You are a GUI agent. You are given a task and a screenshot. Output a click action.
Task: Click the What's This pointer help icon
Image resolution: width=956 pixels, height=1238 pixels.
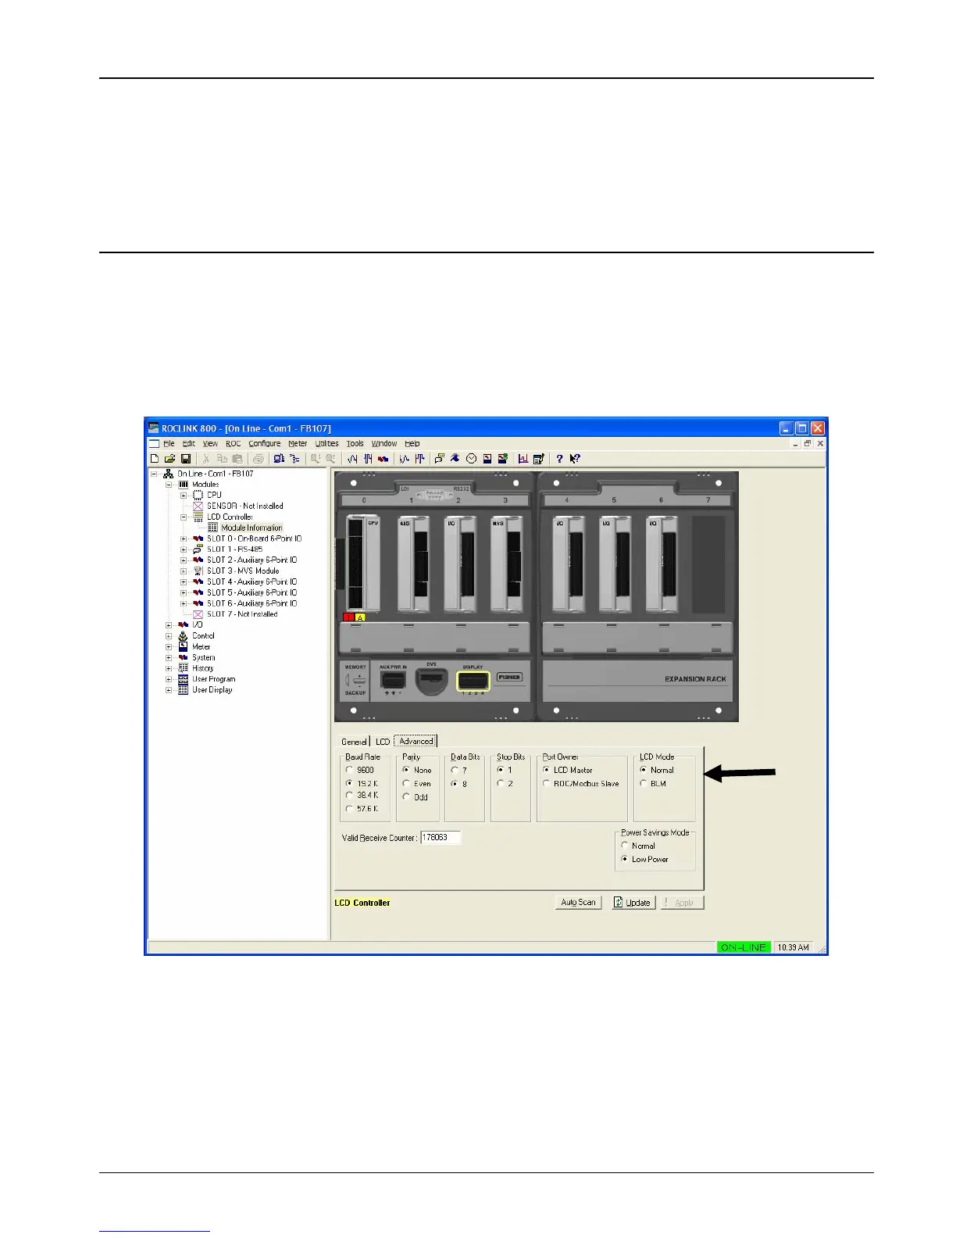coord(575,459)
